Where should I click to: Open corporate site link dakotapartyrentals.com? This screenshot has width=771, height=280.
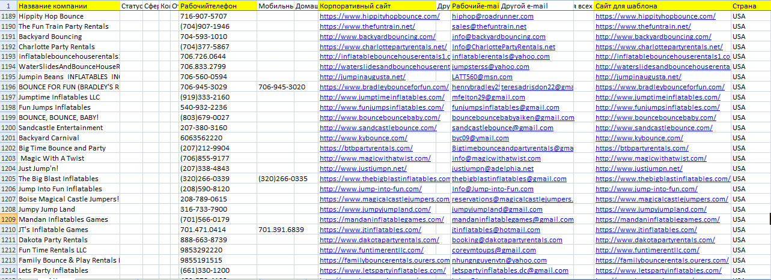(x=379, y=240)
